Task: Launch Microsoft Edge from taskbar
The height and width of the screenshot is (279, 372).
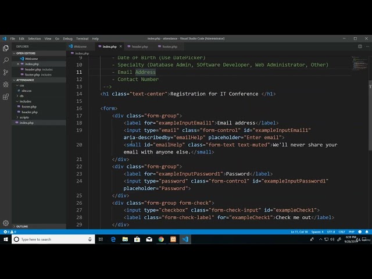Action: 113,239
